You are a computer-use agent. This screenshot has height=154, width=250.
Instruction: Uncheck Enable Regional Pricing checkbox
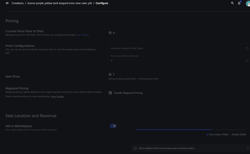pos(110,93)
